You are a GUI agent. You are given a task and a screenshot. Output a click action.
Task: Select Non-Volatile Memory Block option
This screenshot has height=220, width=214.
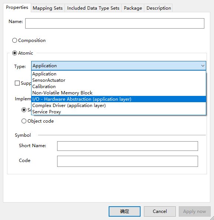tap(119, 93)
